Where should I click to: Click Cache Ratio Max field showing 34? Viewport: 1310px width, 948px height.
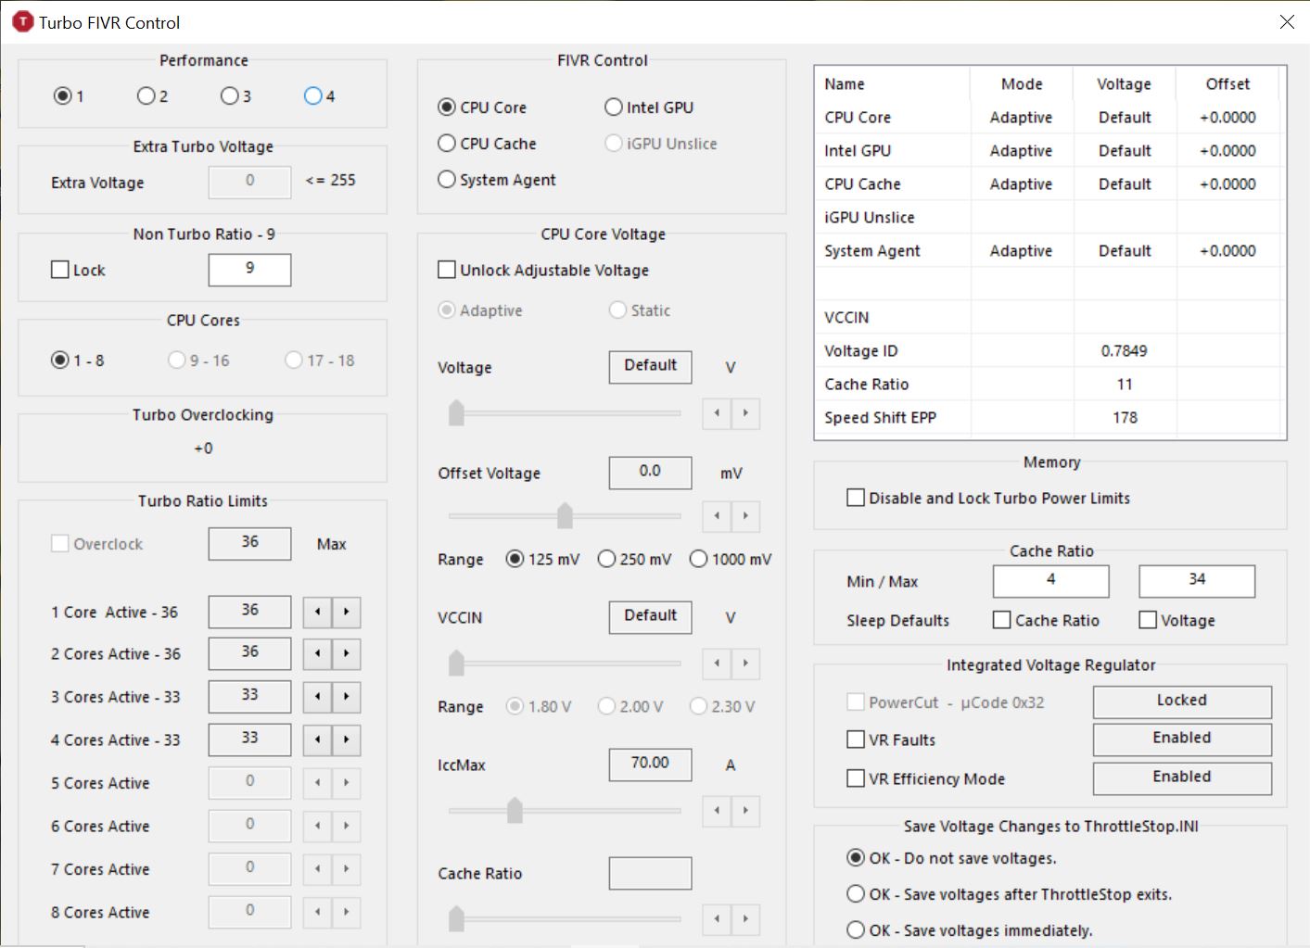point(1197,580)
